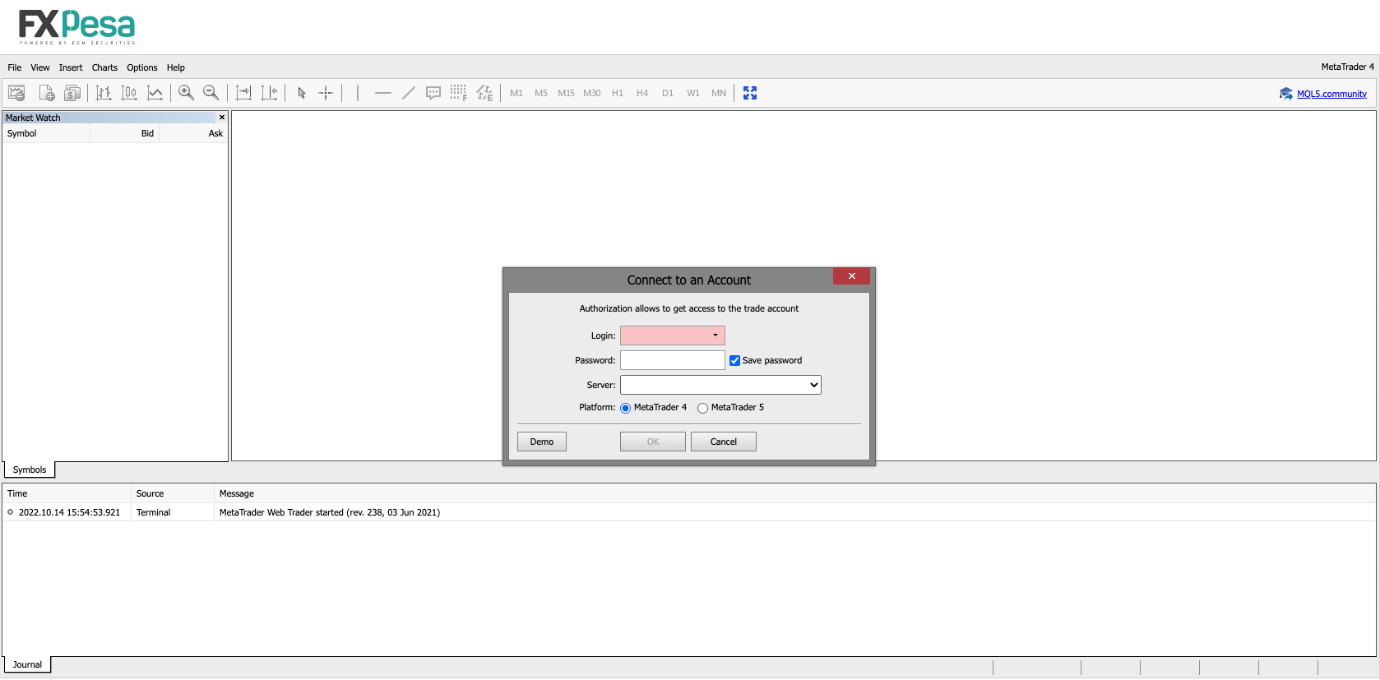The width and height of the screenshot is (1380, 680).
Task: Draw a vertical line tool
Action: [358, 93]
